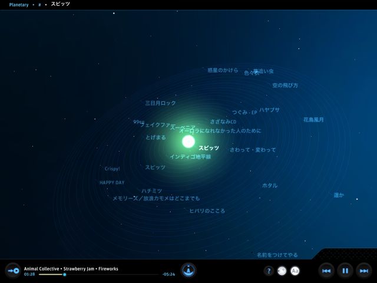377x283 pixels.
Task: Select the HAPPY DAY album label
Action: coord(112,182)
